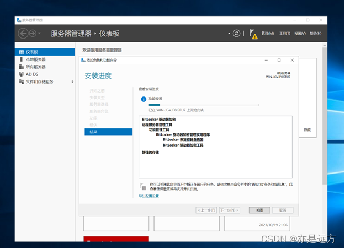
Task: Close the add roles wizard window
Action: tap(292, 60)
